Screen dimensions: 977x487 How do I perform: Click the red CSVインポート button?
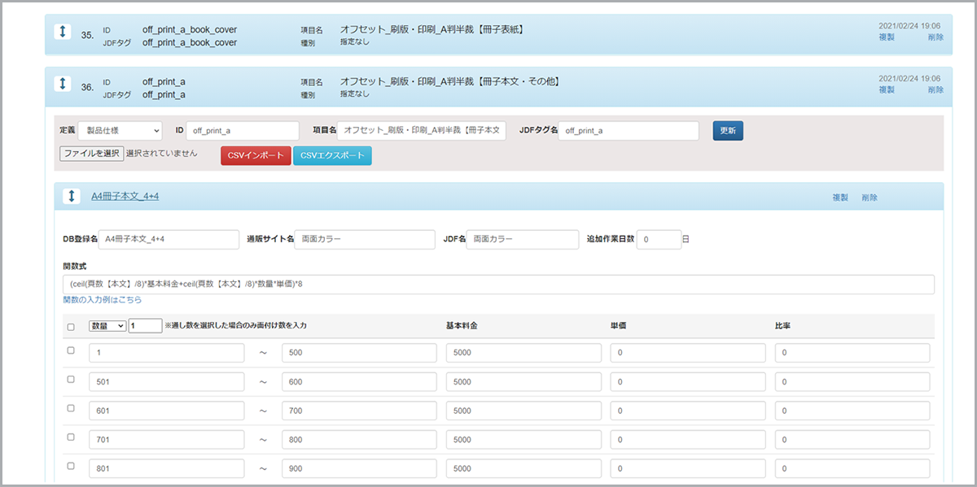point(256,155)
